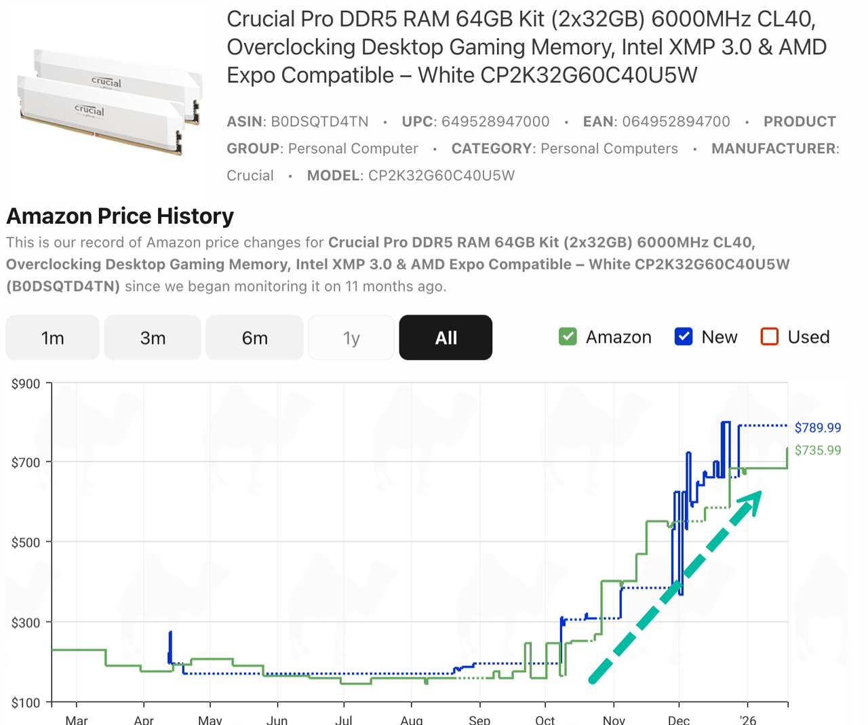
Task: Toggle the New price series checkbox
Action: click(x=684, y=337)
